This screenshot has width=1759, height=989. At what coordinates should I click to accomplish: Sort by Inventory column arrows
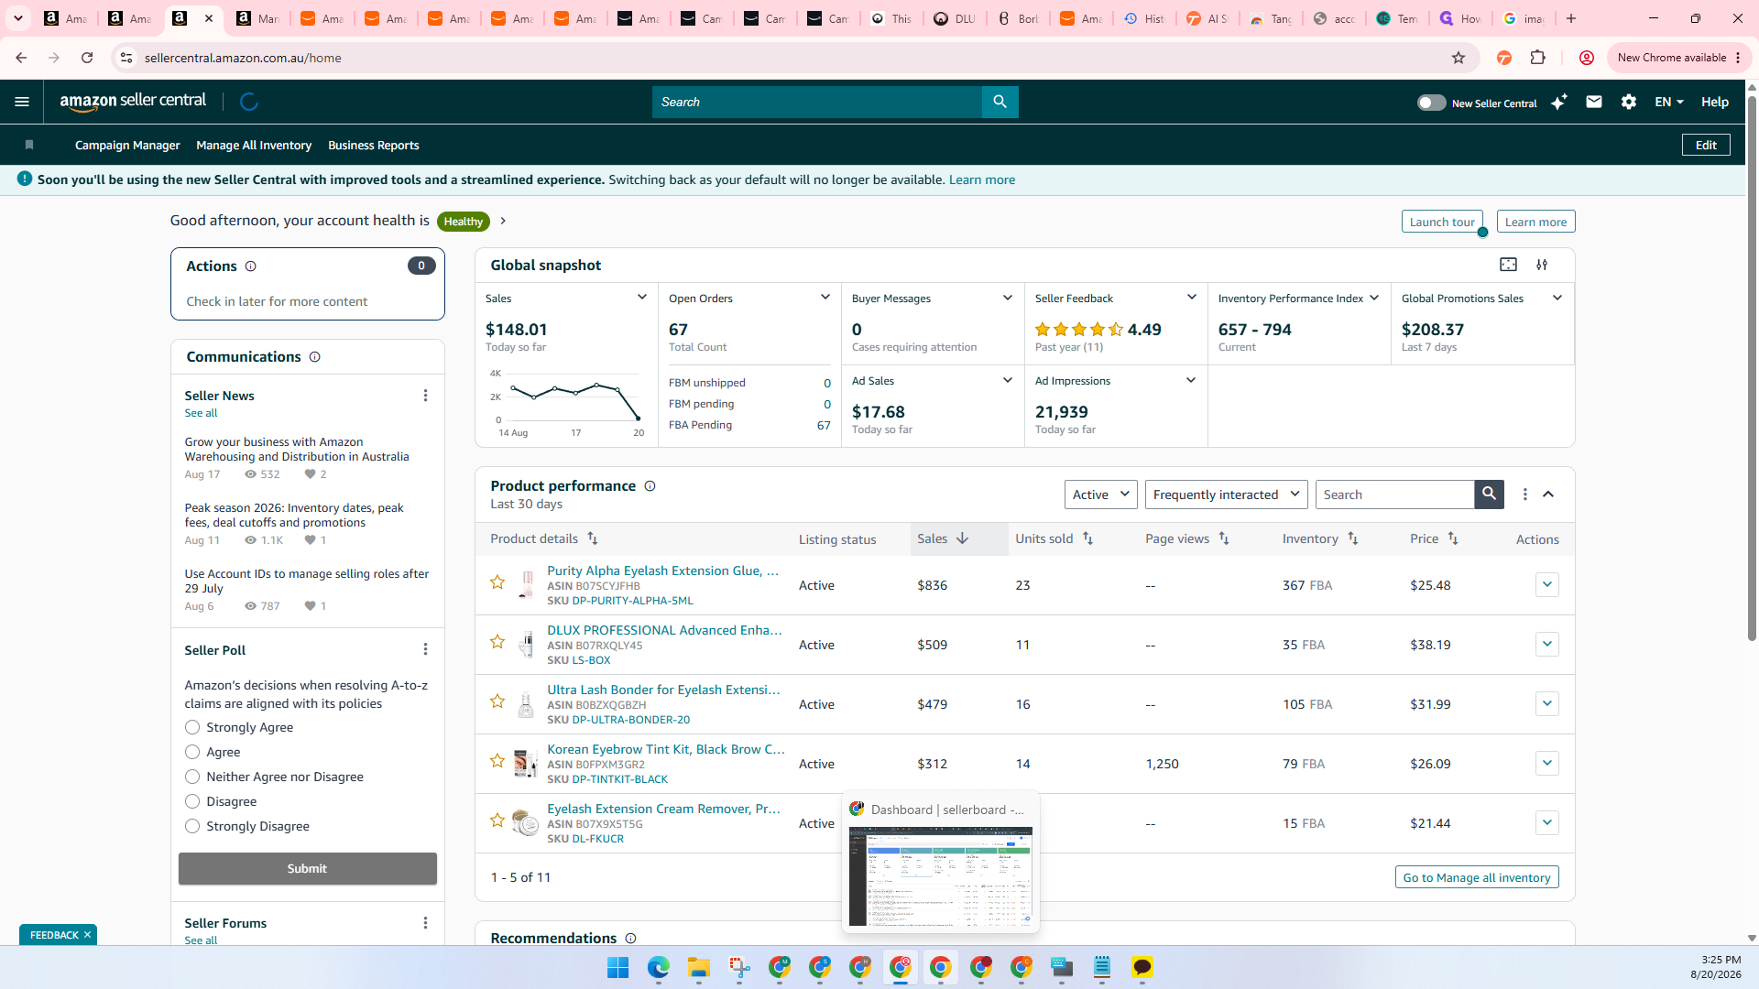[1352, 538]
